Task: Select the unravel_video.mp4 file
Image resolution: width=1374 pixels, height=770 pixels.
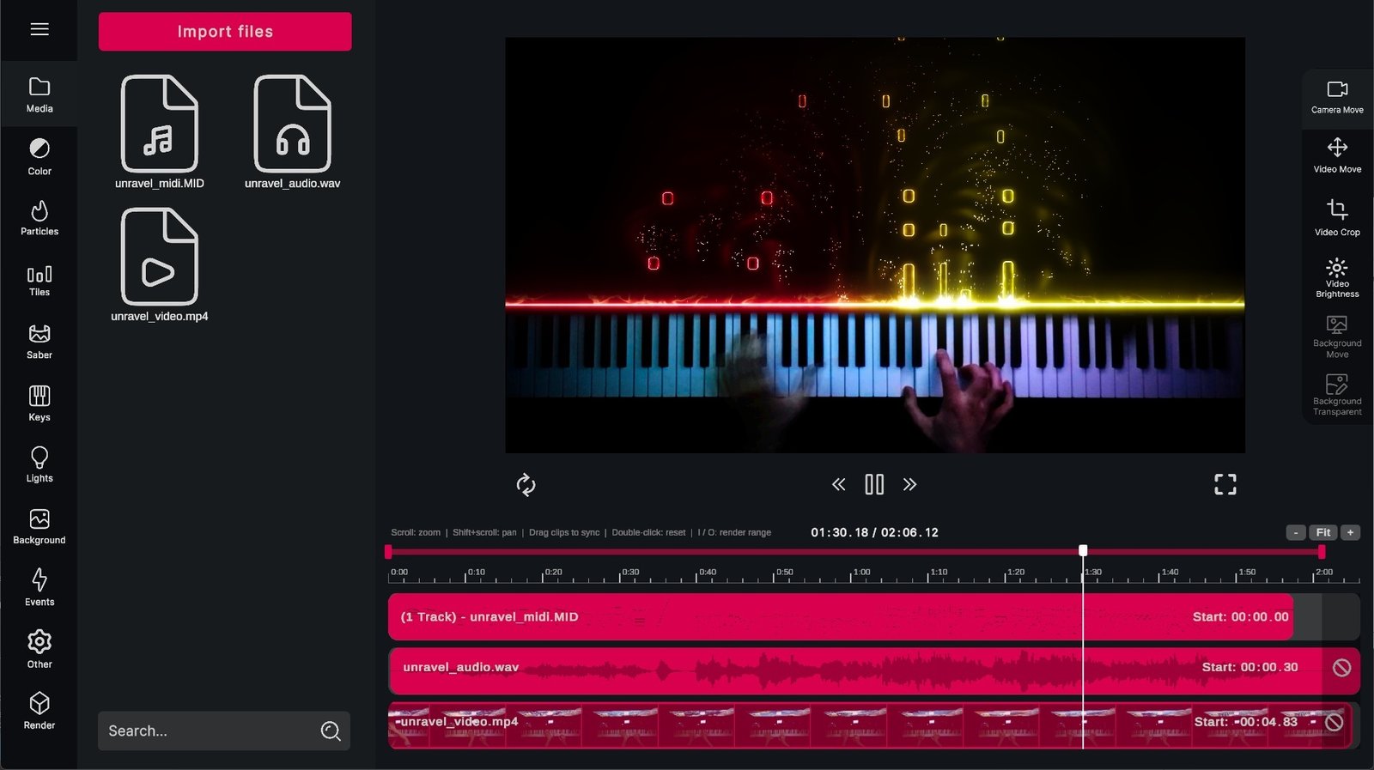Action: click(160, 265)
